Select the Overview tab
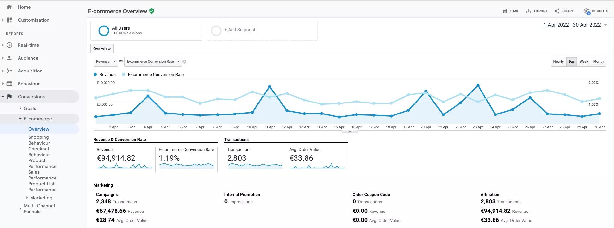This screenshot has width=614, height=228. [102, 49]
